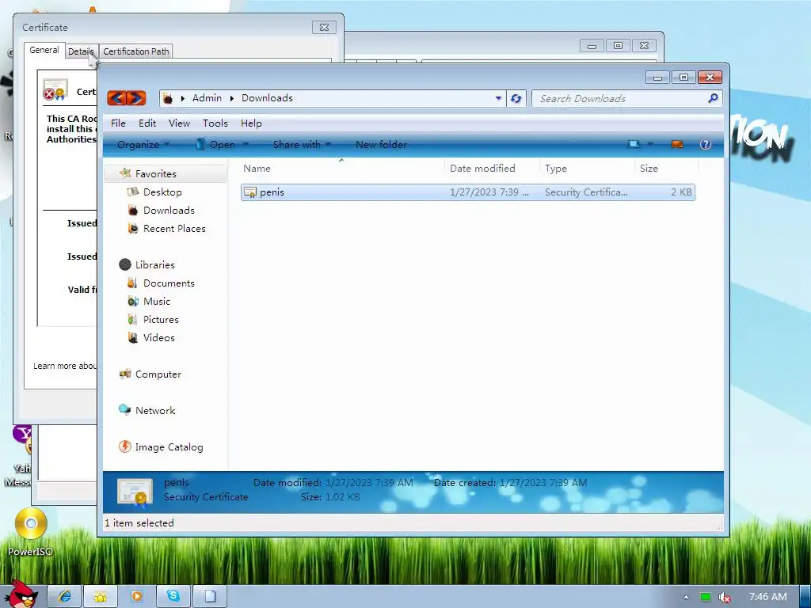Image resolution: width=811 pixels, height=608 pixels.
Task: Sort by the Type column header
Action: [x=587, y=168]
